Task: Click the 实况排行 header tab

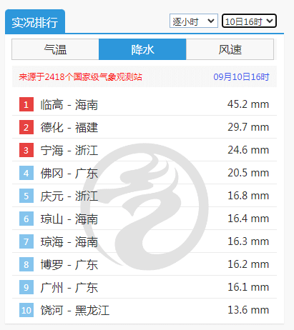Action: pos(35,22)
